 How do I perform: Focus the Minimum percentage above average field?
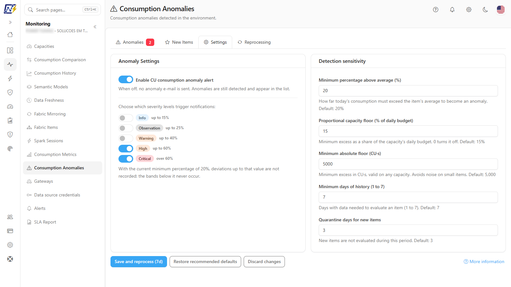(x=408, y=91)
